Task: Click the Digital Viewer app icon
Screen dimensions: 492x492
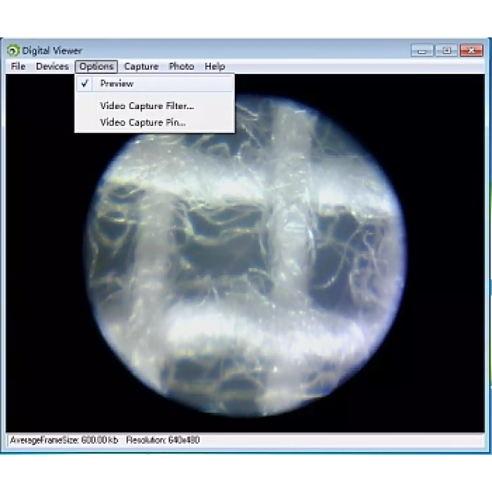Action: [13, 51]
